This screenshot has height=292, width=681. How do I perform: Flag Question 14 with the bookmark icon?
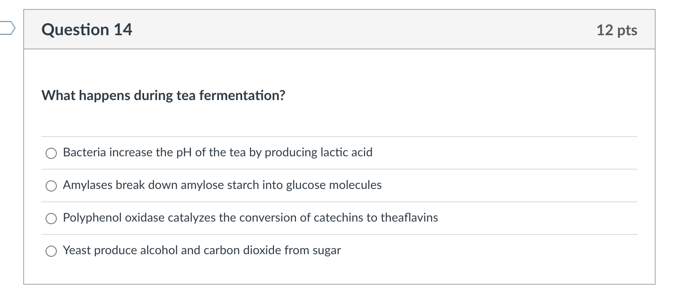coord(7,29)
